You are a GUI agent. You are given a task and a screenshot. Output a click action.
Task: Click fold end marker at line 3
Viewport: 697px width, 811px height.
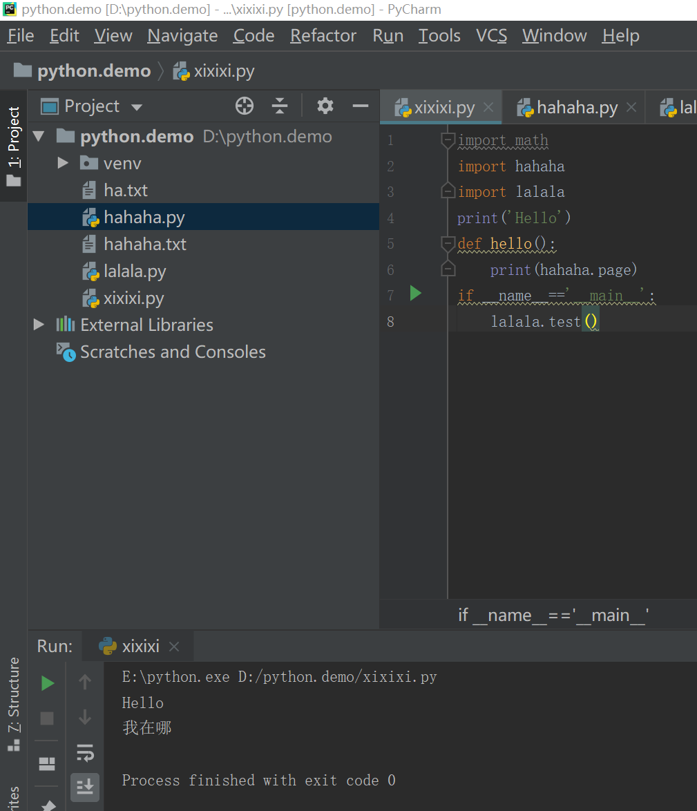448,191
